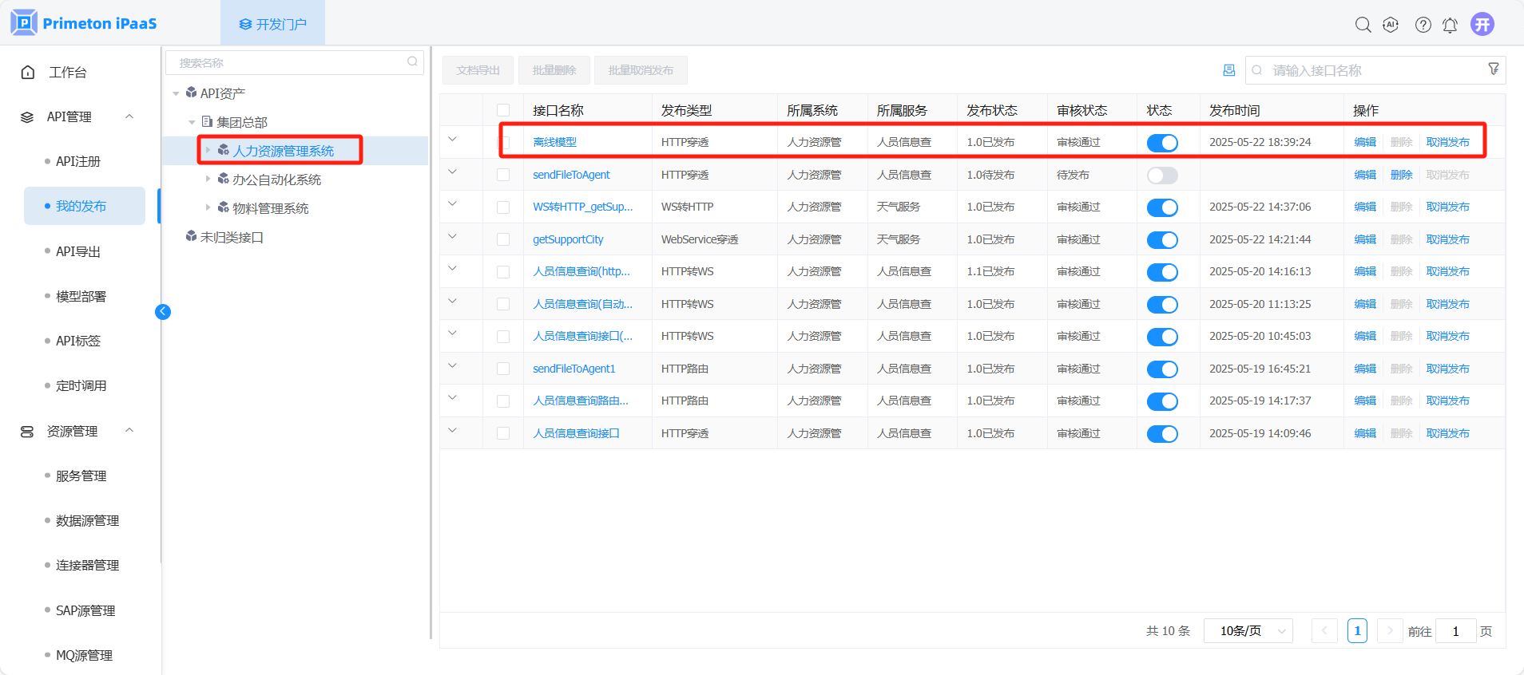This screenshot has width=1524, height=675.
Task: Click the search magnifier icon in top header
Action: (x=1363, y=25)
